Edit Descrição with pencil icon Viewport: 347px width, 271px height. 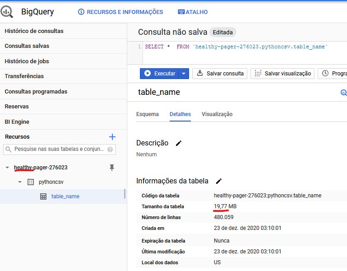pyautogui.click(x=179, y=143)
